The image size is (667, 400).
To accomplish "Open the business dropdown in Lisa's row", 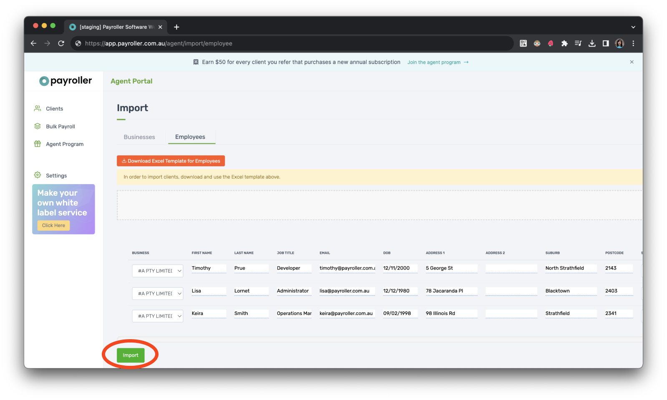I will (x=158, y=293).
